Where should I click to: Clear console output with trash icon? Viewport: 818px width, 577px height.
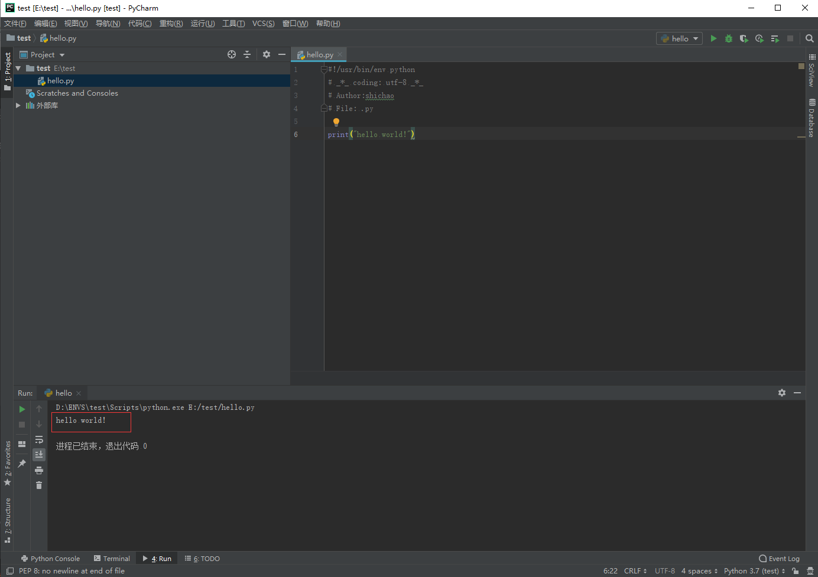click(39, 485)
